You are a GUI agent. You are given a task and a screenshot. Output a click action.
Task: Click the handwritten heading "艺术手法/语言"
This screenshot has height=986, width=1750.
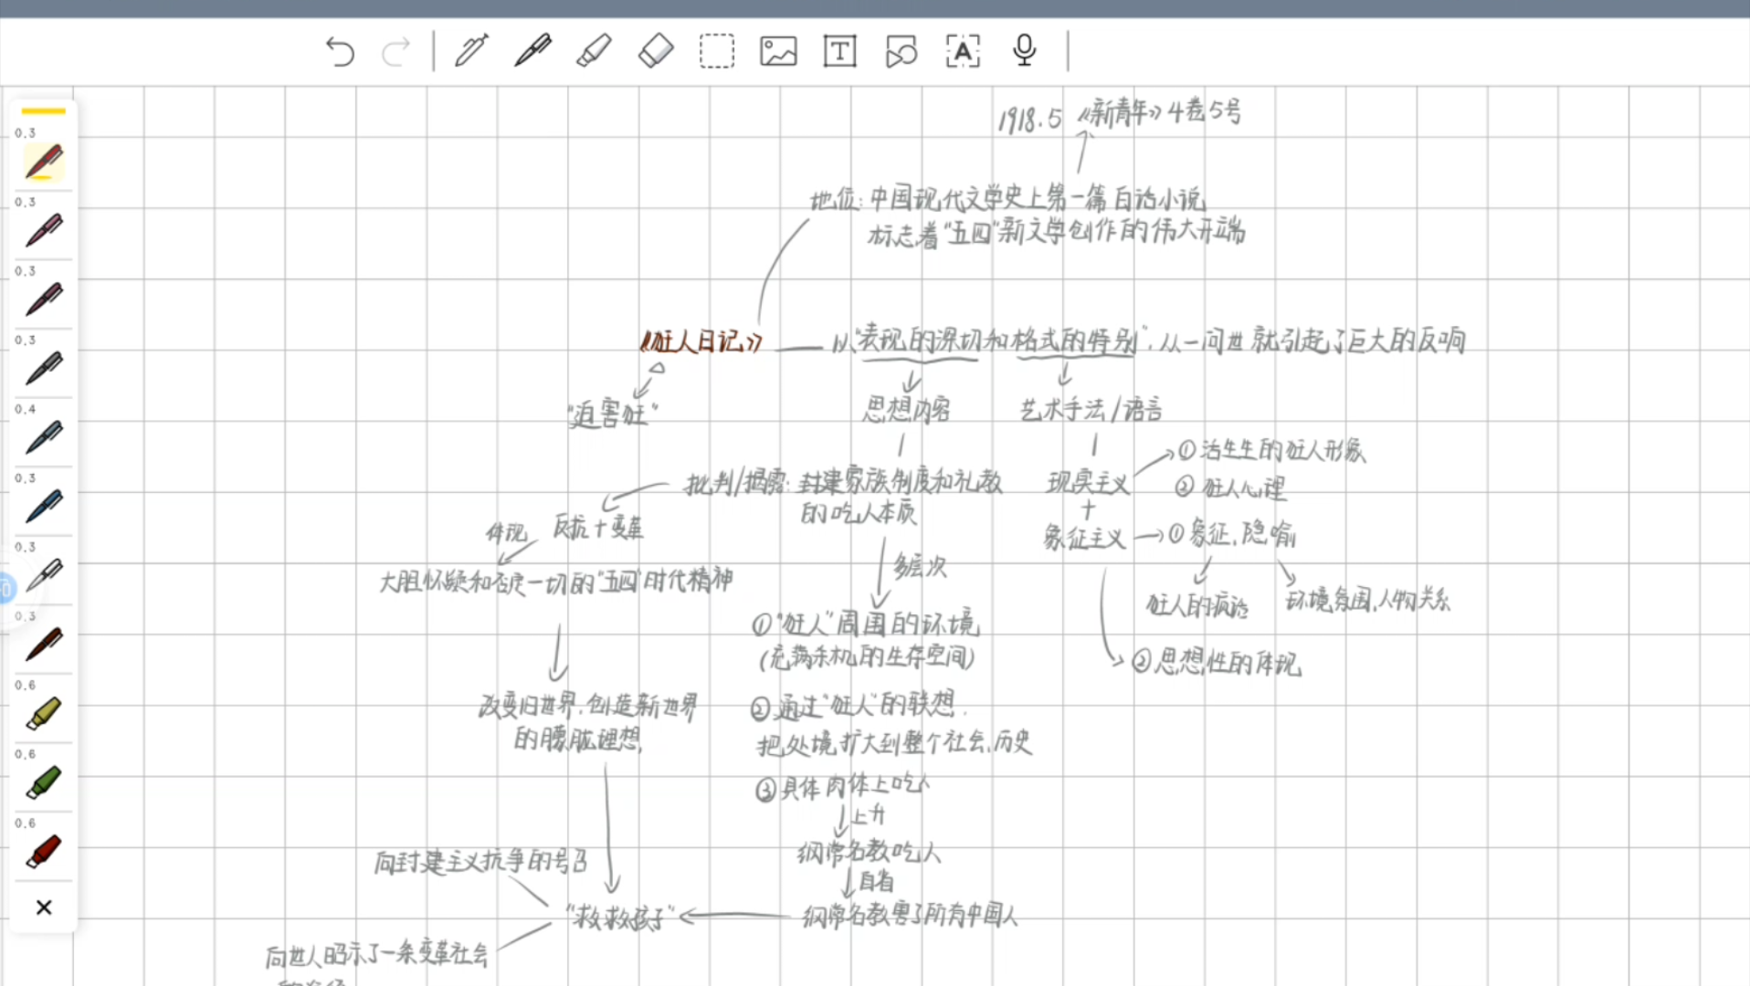[1091, 409]
